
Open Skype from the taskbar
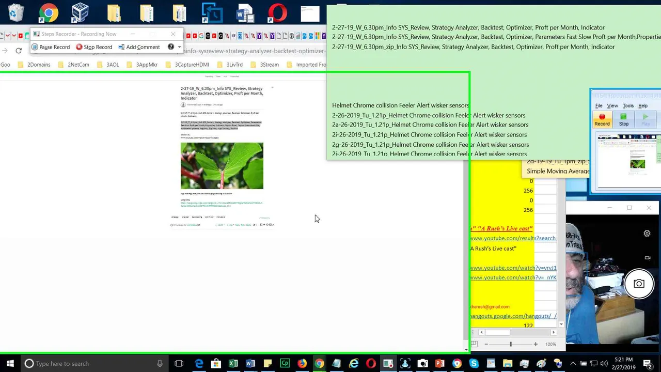pyautogui.click(x=474, y=363)
